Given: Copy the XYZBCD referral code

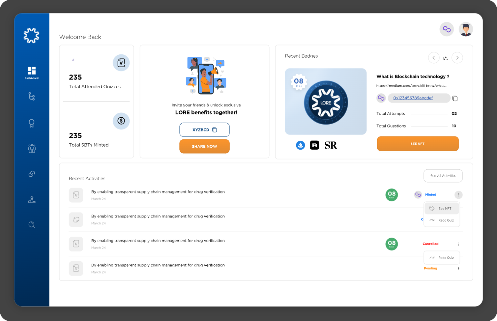Looking at the screenshot, I should point(215,130).
